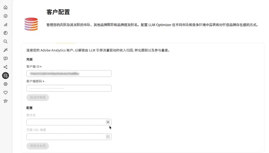Click the 配置 section label
The image size is (269, 153).
coord(29,108)
